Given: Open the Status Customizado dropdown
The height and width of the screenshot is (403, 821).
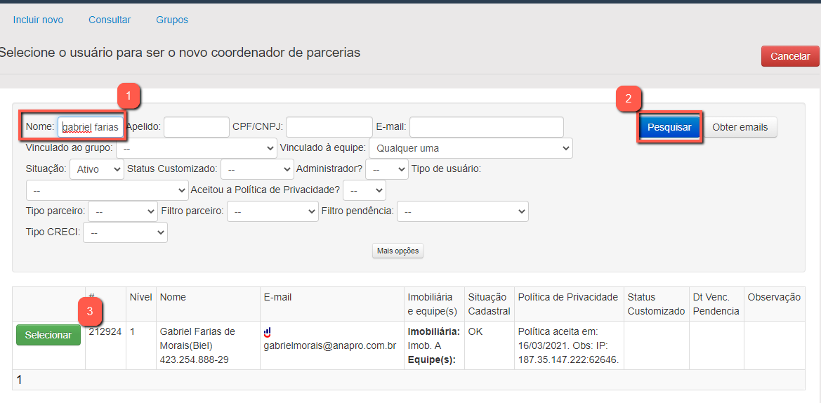Looking at the screenshot, I should point(257,169).
